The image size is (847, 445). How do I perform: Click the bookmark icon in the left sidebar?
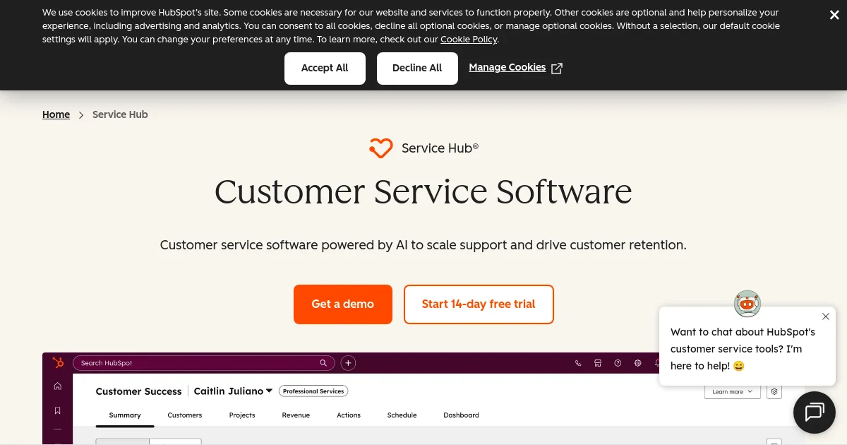tap(58, 410)
